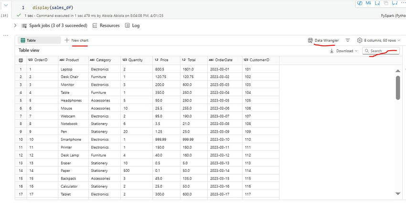The image size is (406, 203).
Task: Launch Data Wrangler
Action: 323,40
